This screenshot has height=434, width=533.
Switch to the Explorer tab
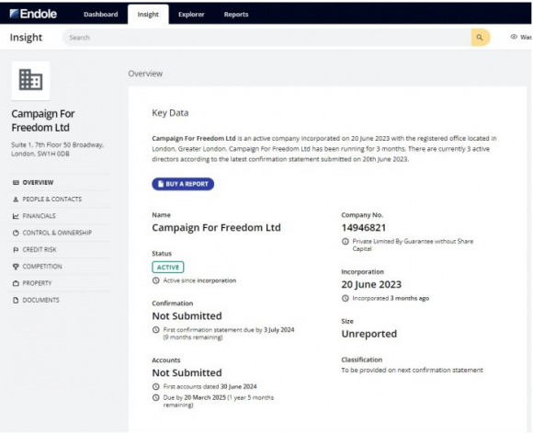click(x=191, y=15)
